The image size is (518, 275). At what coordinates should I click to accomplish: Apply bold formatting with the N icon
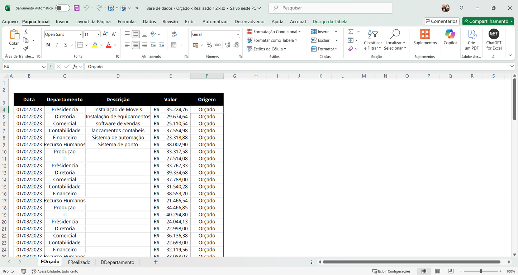coord(48,45)
